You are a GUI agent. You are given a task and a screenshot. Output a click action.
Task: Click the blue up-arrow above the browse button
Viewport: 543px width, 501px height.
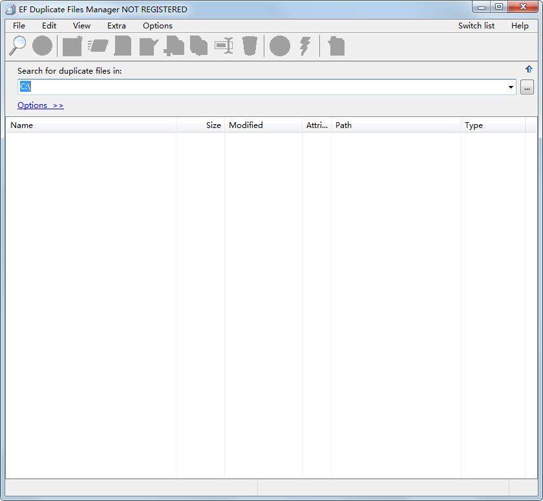529,69
